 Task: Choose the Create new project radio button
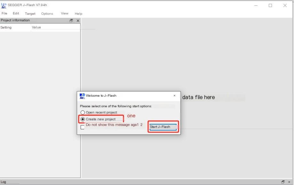point(83,119)
